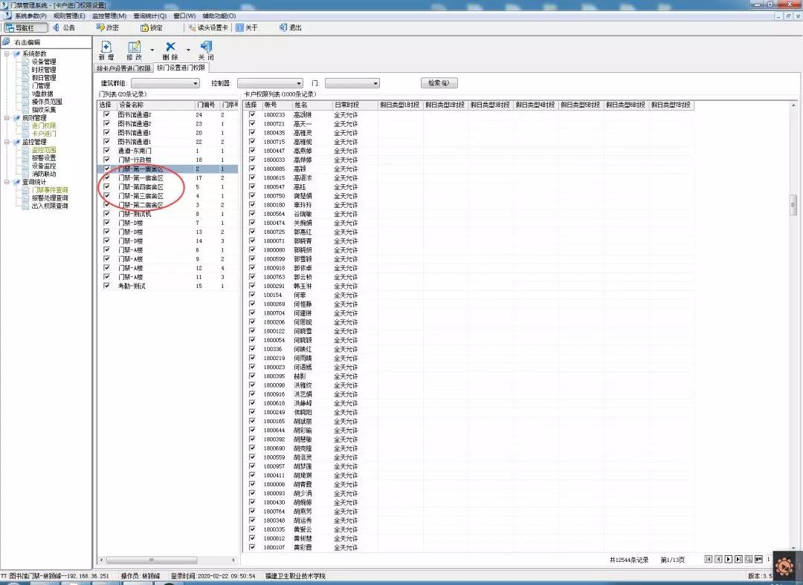
Task: Click the 检索 search button
Action: [439, 83]
